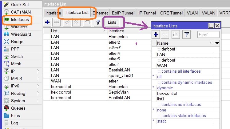Viewport: 230px width, 129px height.
Task: Select the none list entry
Action: pos(185,110)
